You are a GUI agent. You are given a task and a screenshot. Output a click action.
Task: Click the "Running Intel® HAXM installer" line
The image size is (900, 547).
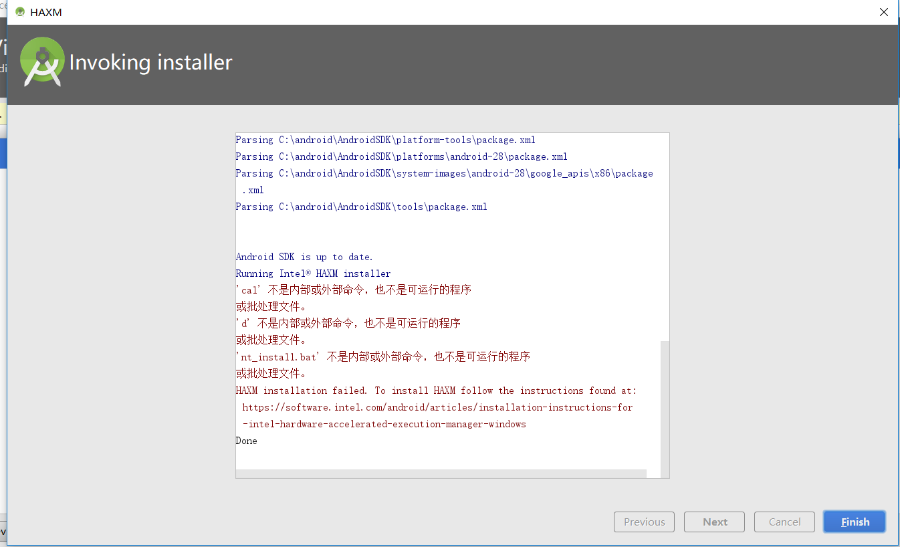point(314,273)
